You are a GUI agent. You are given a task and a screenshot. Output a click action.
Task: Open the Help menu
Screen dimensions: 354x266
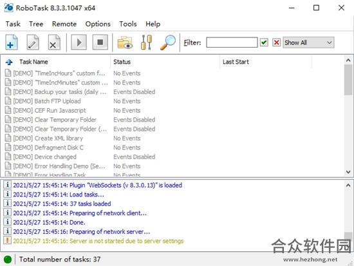(x=153, y=24)
